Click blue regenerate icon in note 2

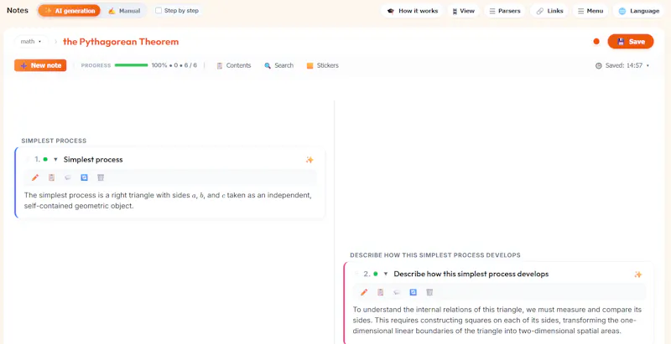[413, 292]
